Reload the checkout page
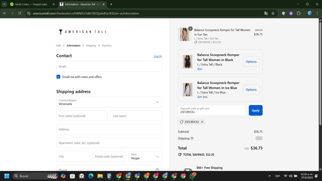Screen dimensions: 322x181 click(x=20, y=14)
